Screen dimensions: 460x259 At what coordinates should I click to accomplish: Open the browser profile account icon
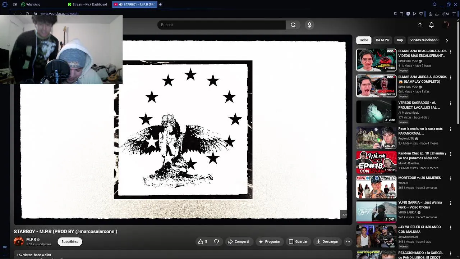430,14
